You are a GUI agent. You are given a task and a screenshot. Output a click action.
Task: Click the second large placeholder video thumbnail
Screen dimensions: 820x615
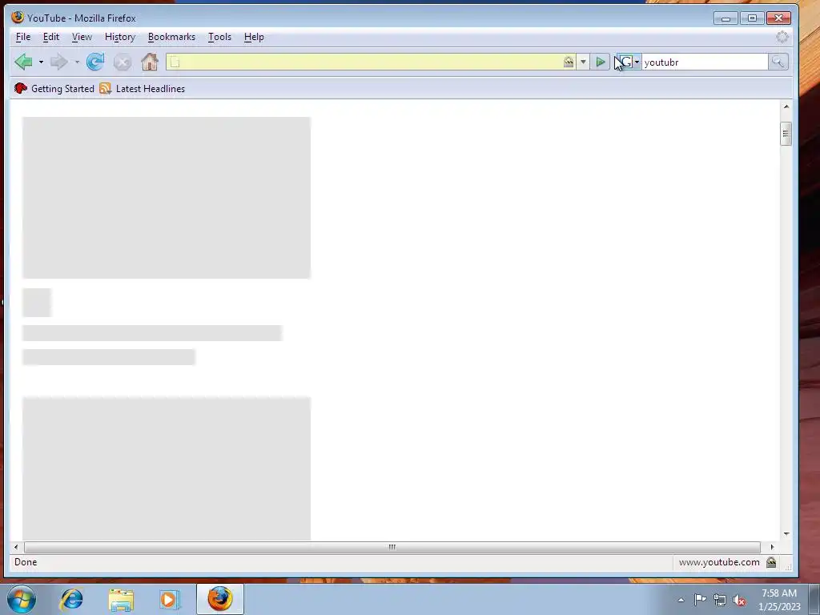[167, 468]
